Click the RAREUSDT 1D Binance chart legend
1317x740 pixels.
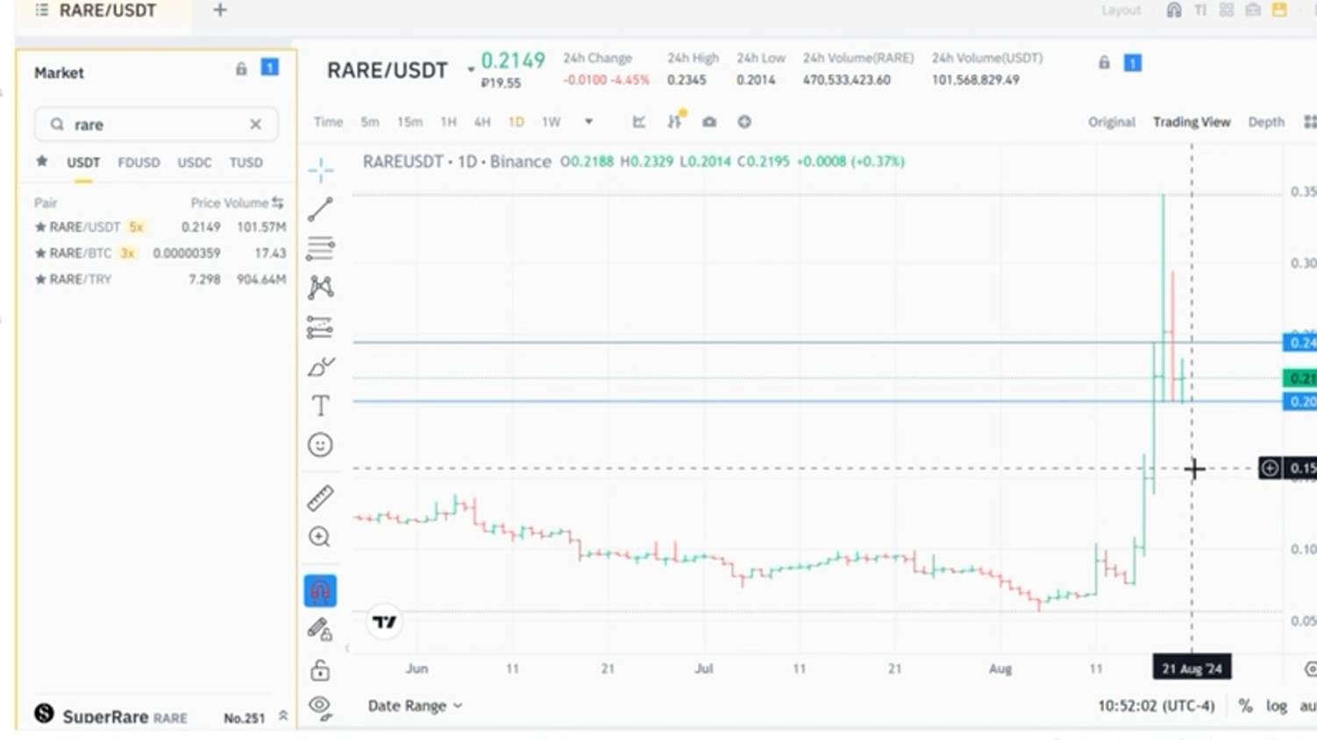coord(457,161)
